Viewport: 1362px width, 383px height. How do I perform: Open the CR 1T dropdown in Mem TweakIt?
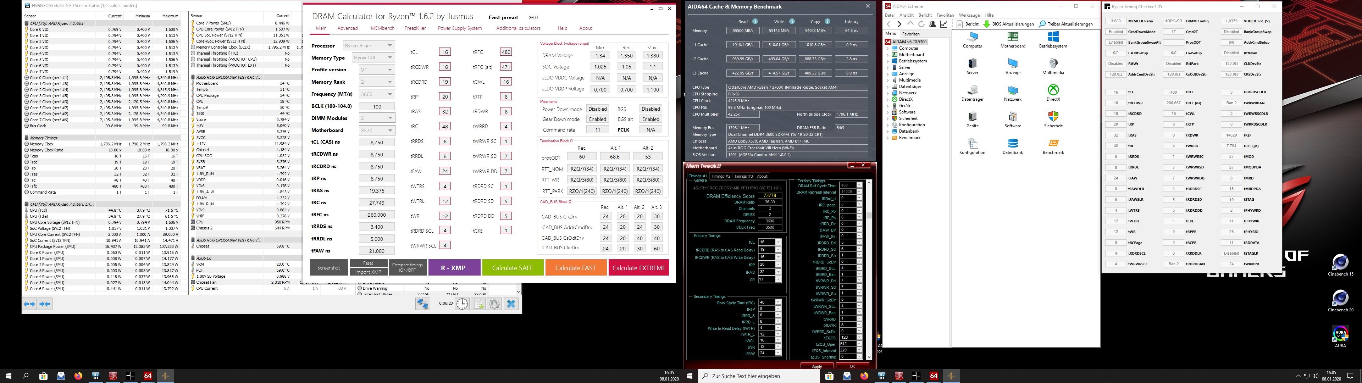(778, 279)
